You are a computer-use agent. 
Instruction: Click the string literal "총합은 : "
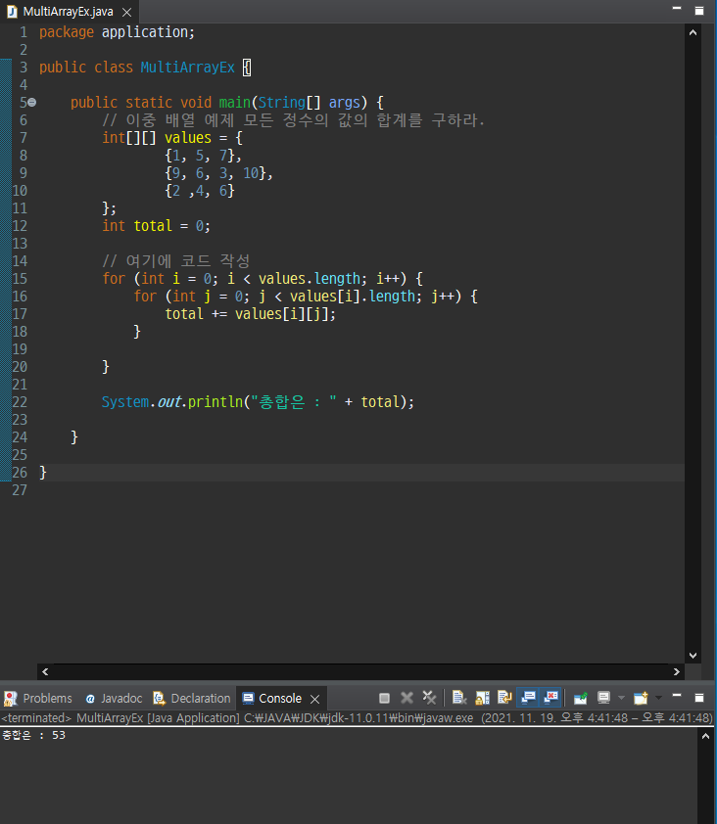[x=294, y=402]
